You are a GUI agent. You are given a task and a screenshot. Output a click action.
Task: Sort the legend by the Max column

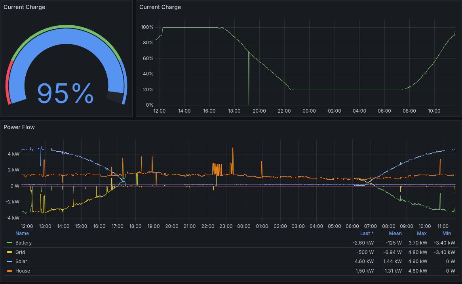coord(422,233)
